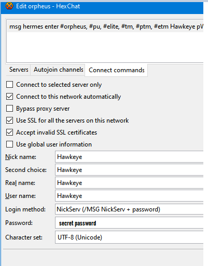Click the Real name text box

tap(129, 183)
